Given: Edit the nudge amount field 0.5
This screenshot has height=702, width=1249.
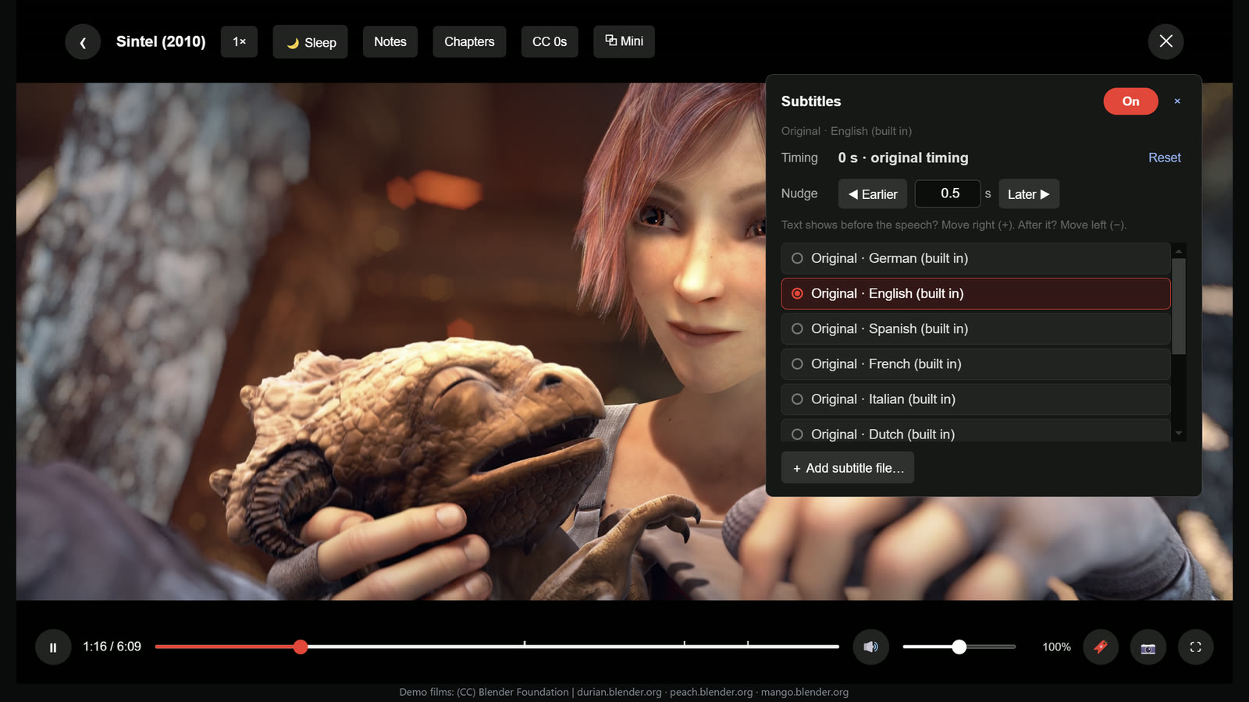Looking at the screenshot, I should [948, 193].
